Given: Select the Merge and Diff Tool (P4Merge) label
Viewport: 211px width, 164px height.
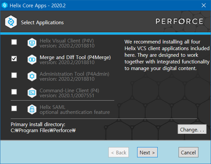Looking at the screenshot, I should (x=75, y=57).
